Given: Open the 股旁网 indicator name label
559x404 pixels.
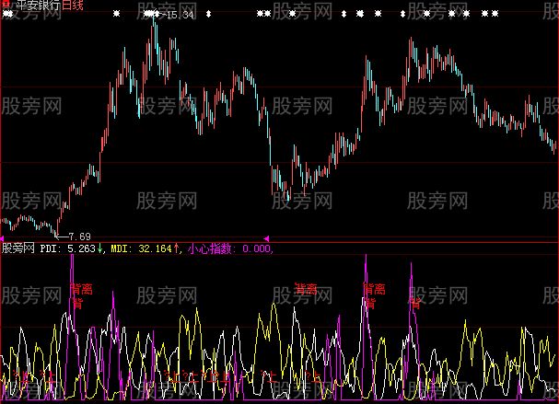Looking at the screenshot, I should coord(18,248).
